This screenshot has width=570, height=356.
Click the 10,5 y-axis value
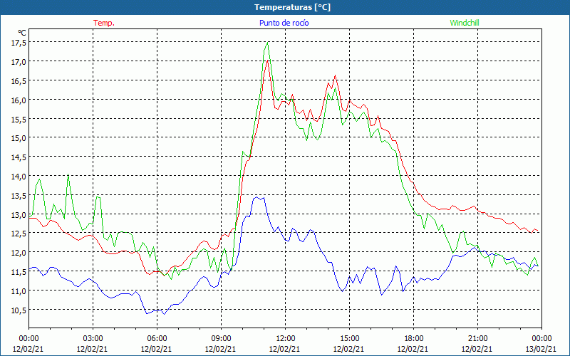point(19,310)
